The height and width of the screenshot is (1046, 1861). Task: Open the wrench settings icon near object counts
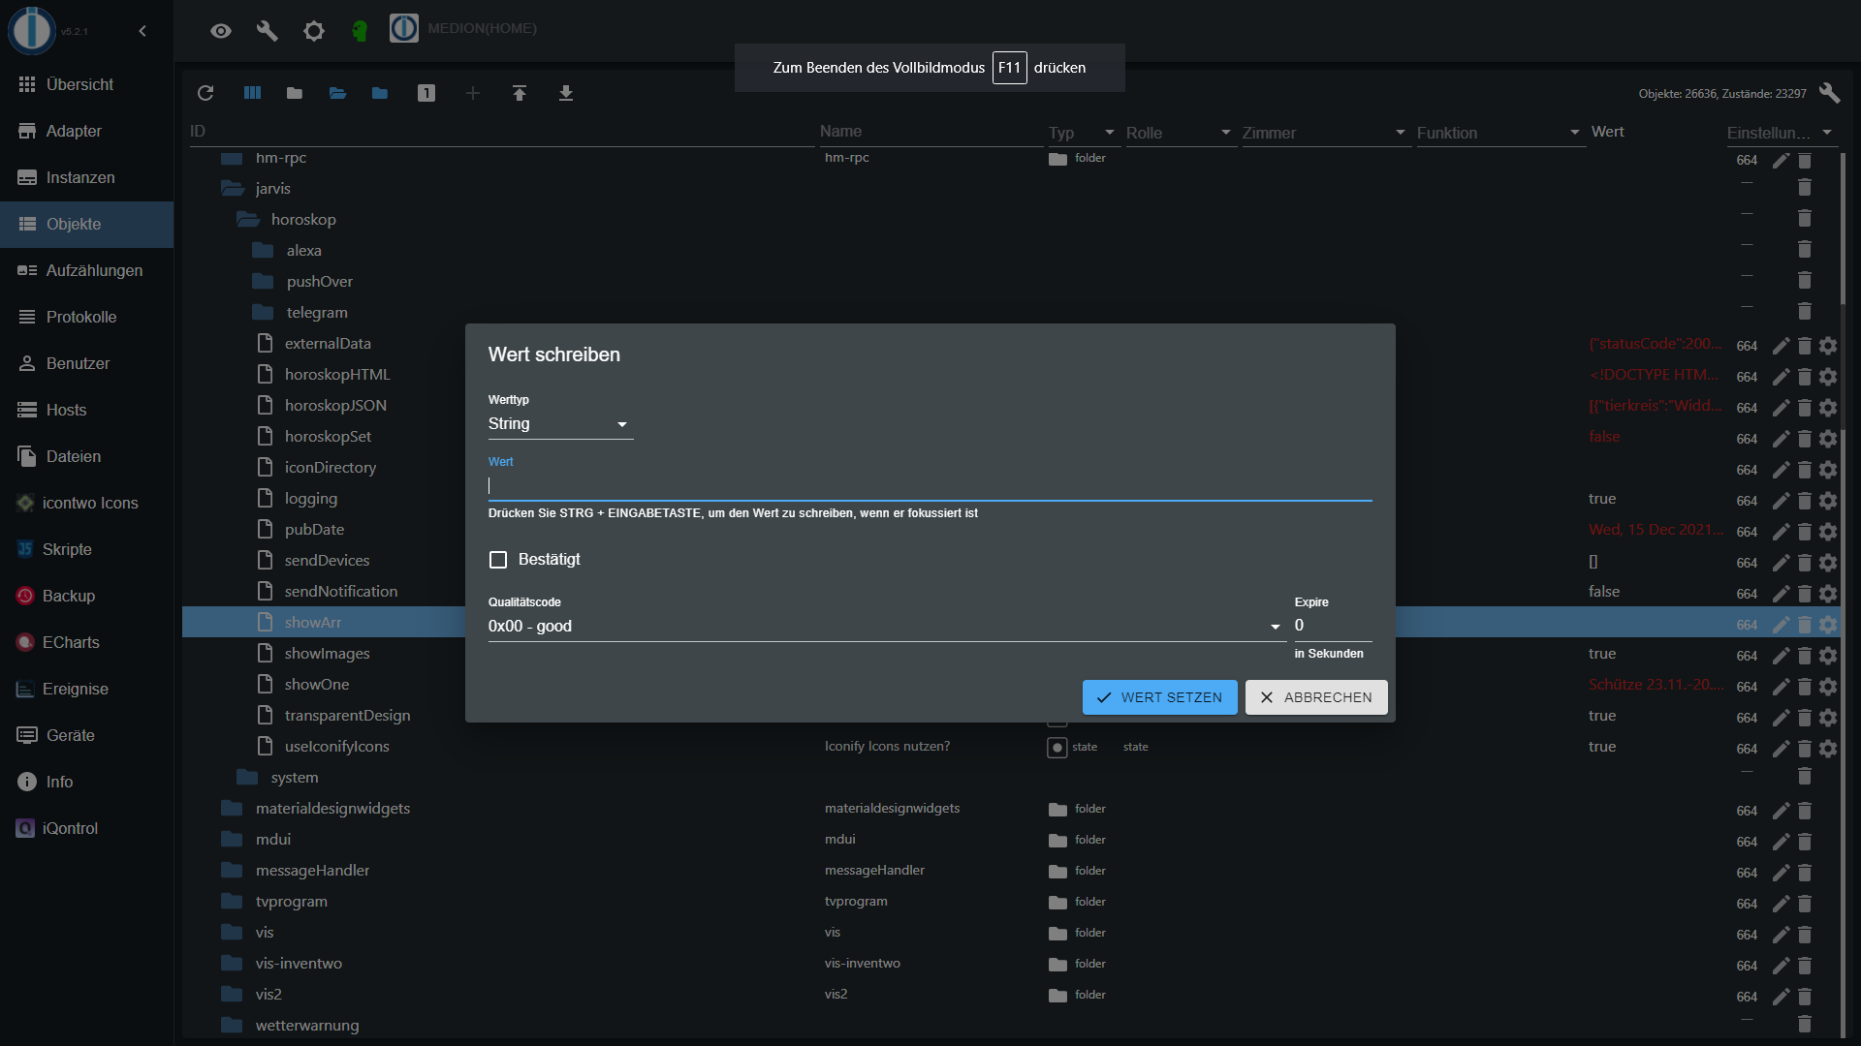(x=1829, y=93)
